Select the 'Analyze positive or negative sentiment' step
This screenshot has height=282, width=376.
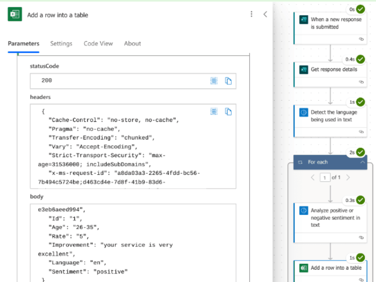click(330, 222)
